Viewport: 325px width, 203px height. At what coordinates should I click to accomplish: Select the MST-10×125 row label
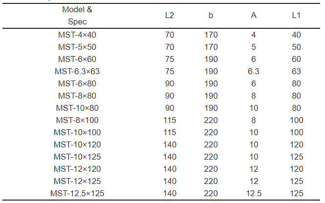pos(77,157)
